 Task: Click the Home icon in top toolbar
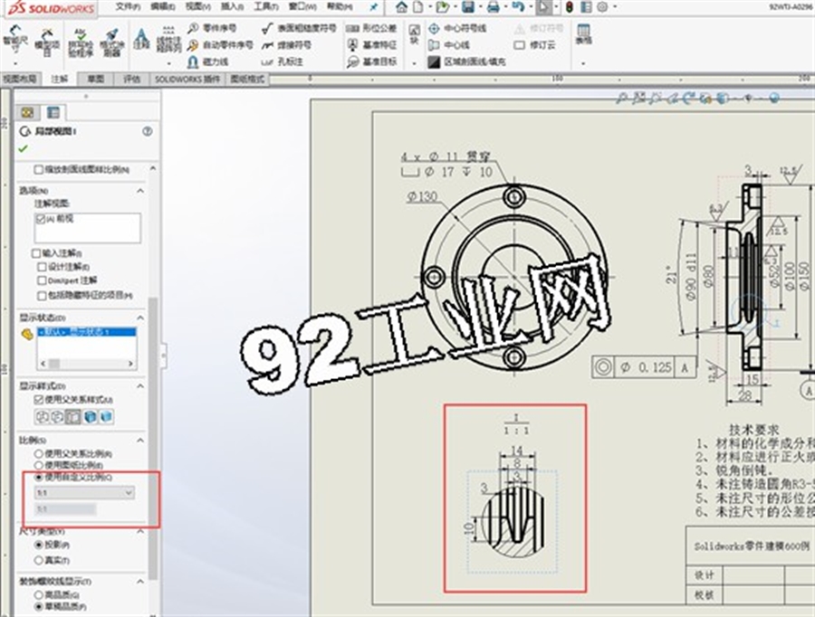coord(401,7)
